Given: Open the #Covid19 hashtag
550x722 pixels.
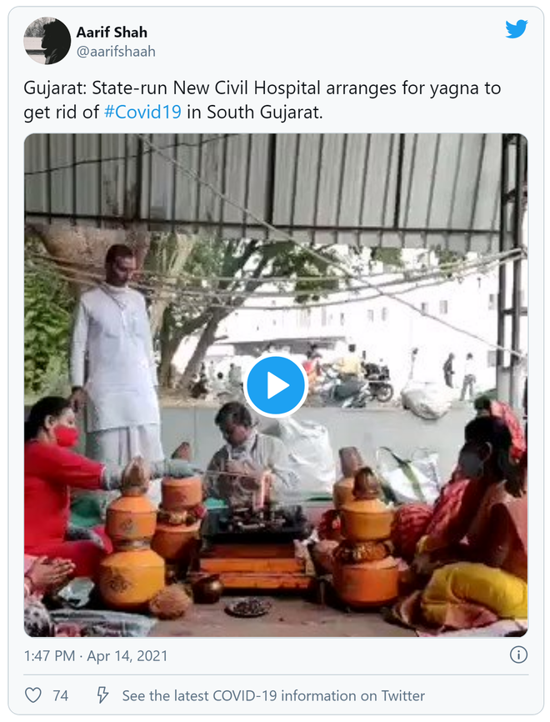Looking at the screenshot, I should click(x=142, y=112).
